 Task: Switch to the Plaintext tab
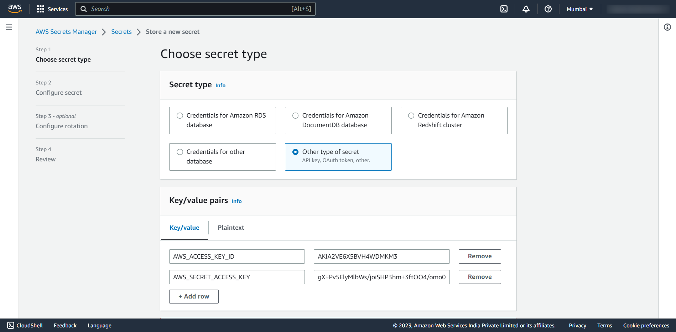coord(231,228)
